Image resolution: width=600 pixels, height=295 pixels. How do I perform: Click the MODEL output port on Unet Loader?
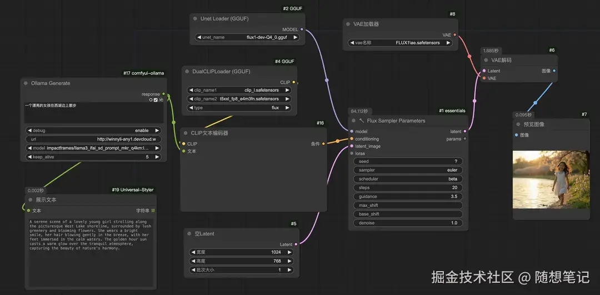[x=302, y=29]
